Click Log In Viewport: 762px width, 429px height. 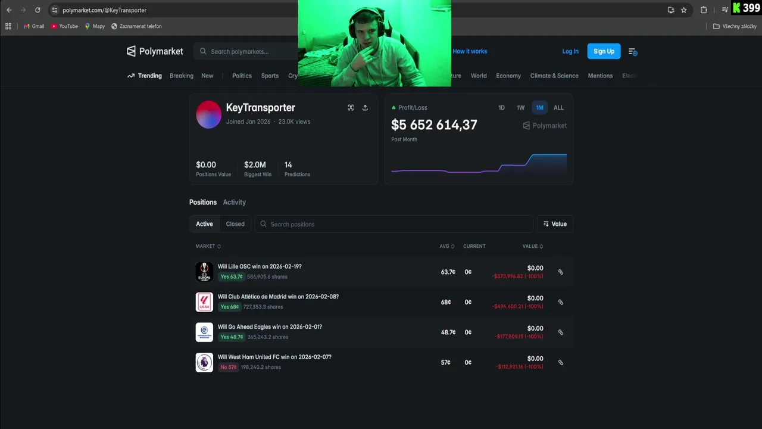pyautogui.click(x=570, y=51)
